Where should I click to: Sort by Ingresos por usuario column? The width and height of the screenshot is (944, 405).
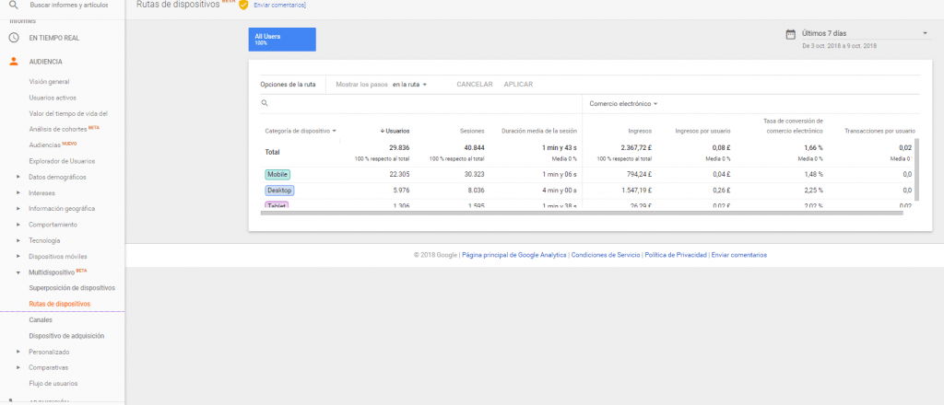(x=702, y=131)
